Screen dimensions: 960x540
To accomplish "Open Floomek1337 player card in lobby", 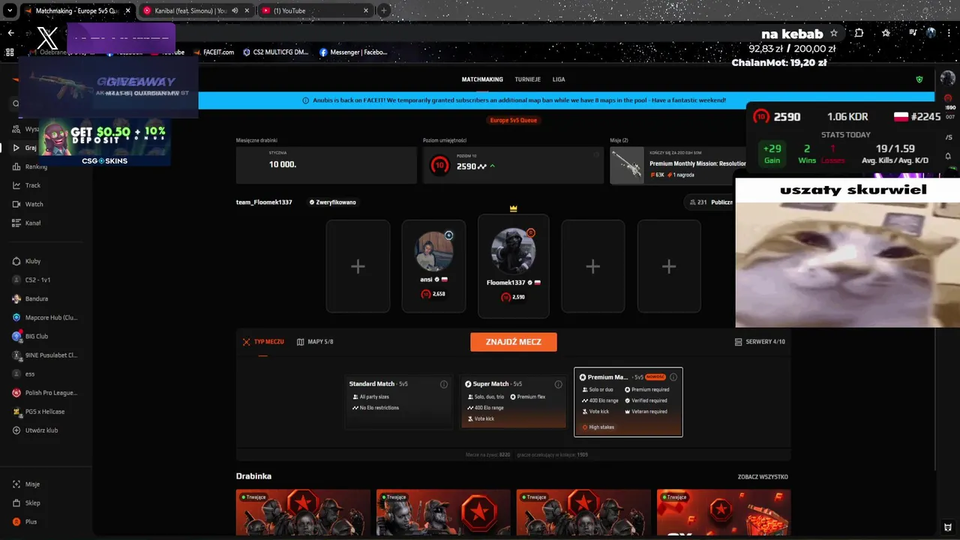I will click(514, 266).
